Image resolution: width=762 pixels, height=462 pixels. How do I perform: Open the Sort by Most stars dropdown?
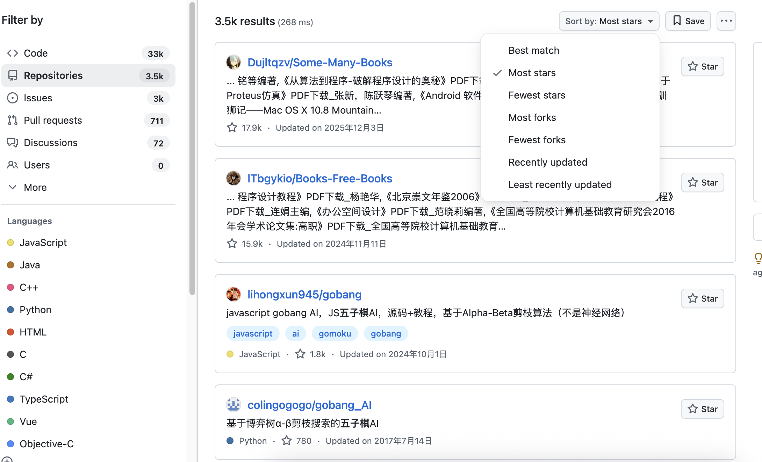tap(609, 21)
